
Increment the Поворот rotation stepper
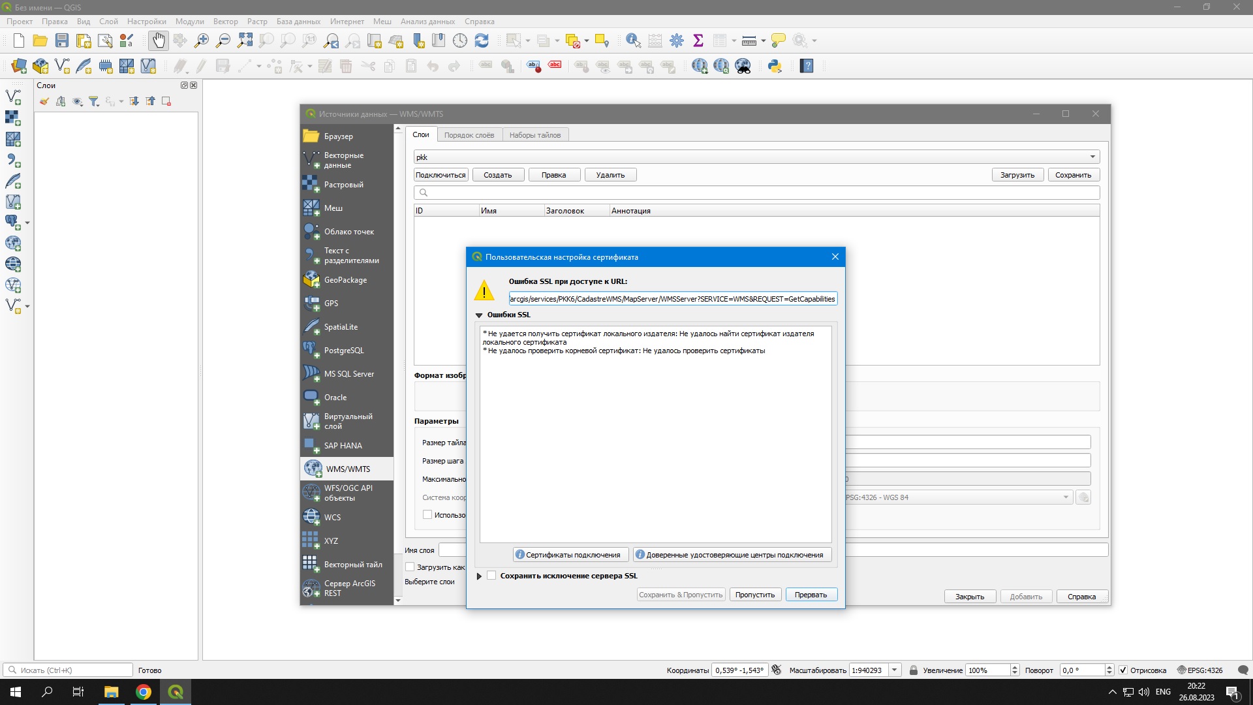[1109, 667]
